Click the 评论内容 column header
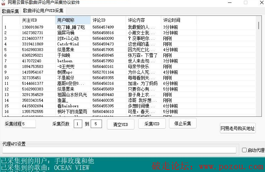The width and height of the screenshot is (265, 172). point(144,20)
